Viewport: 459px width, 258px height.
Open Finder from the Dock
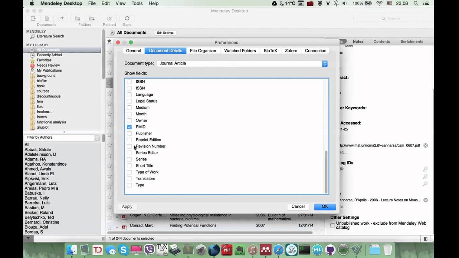point(72,250)
